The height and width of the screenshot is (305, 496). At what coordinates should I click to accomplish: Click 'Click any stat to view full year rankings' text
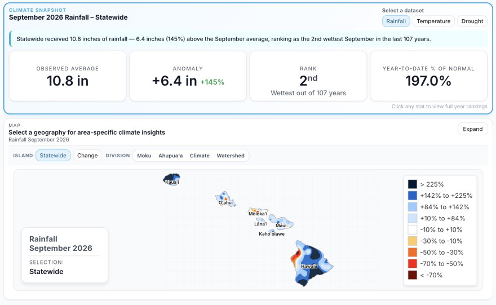click(439, 107)
